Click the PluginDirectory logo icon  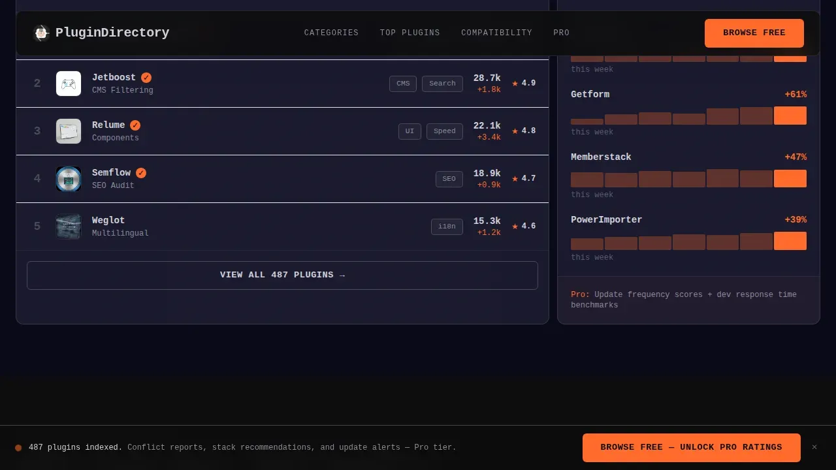point(41,33)
